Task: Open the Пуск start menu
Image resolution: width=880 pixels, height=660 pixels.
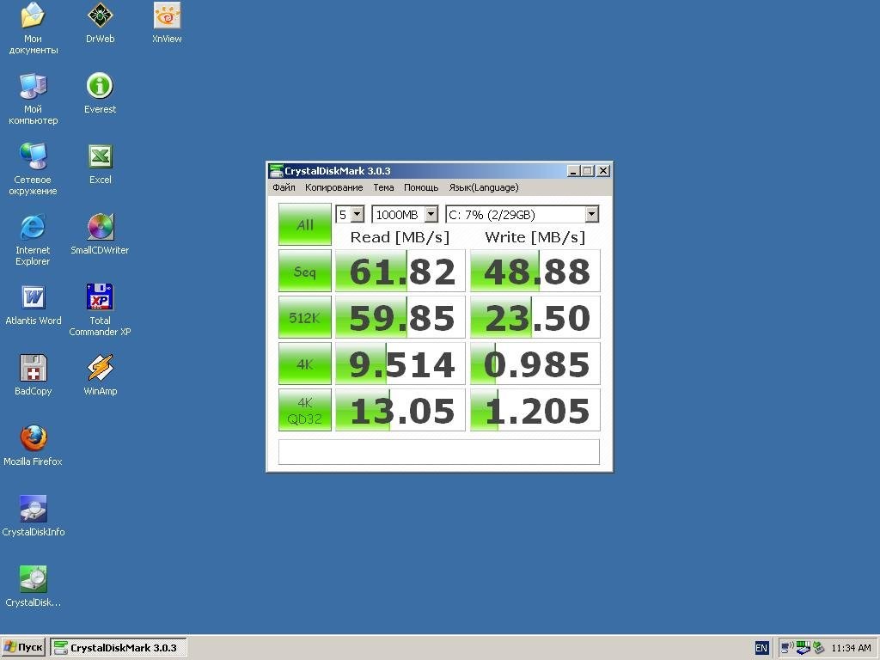Action: click(23, 648)
